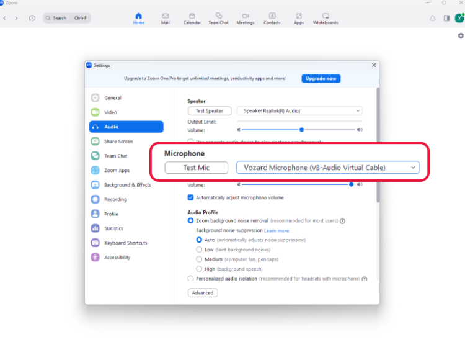Click help icon beside noise removal option
The width and height of the screenshot is (465, 360).
[342, 221]
